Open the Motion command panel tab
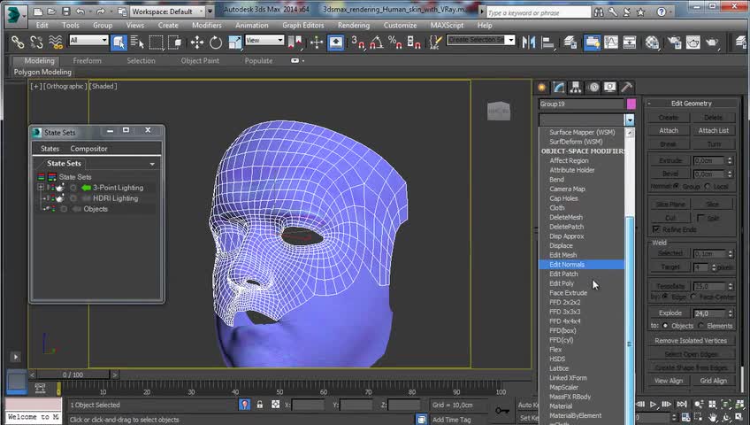The height and width of the screenshot is (425, 750). 593,87
